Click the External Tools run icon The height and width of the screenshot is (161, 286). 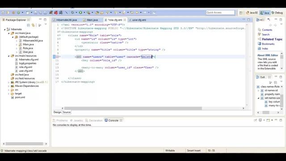[88, 13]
